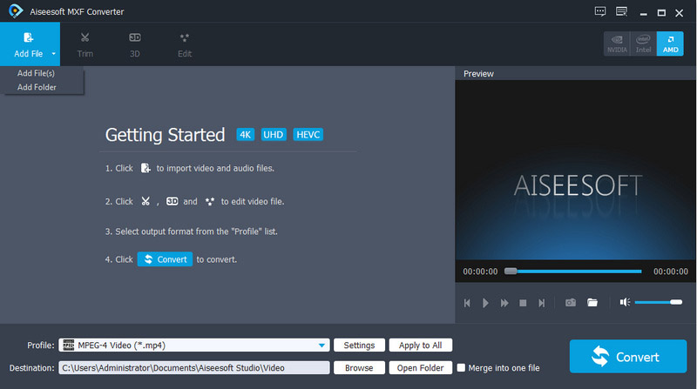This screenshot has width=697, height=389.
Task: Open the feedback chat bubble icon
Action: click(x=600, y=12)
